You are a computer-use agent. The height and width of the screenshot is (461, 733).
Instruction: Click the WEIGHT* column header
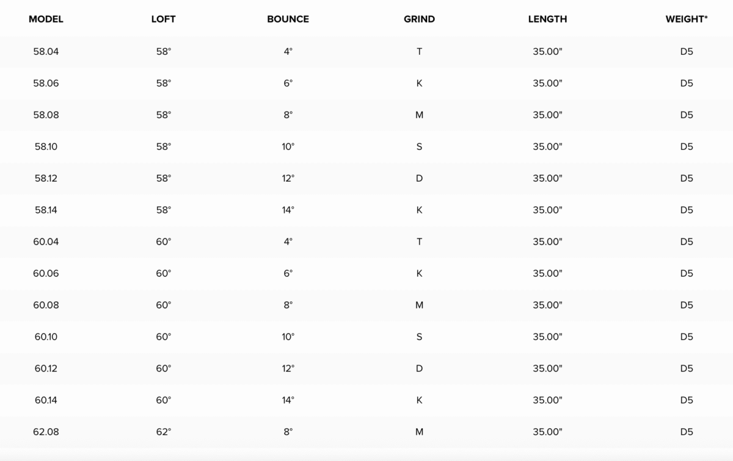(x=687, y=19)
